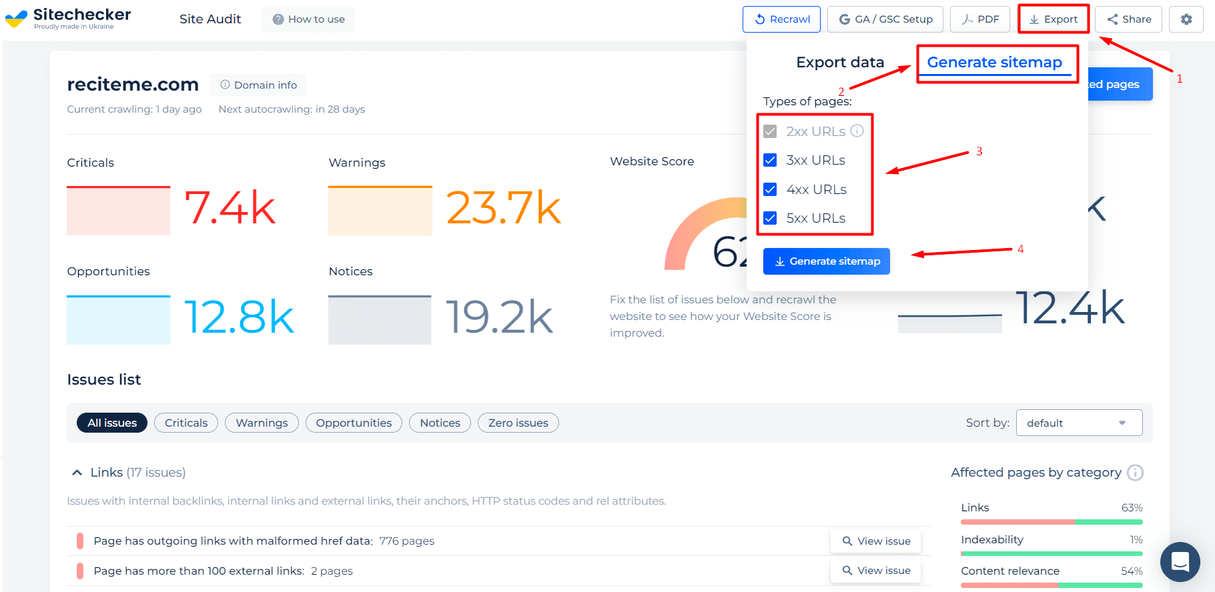Click the Notices 19.2k gray bar
The width and height of the screenshot is (1215, 592).
[x=380, y=320]
